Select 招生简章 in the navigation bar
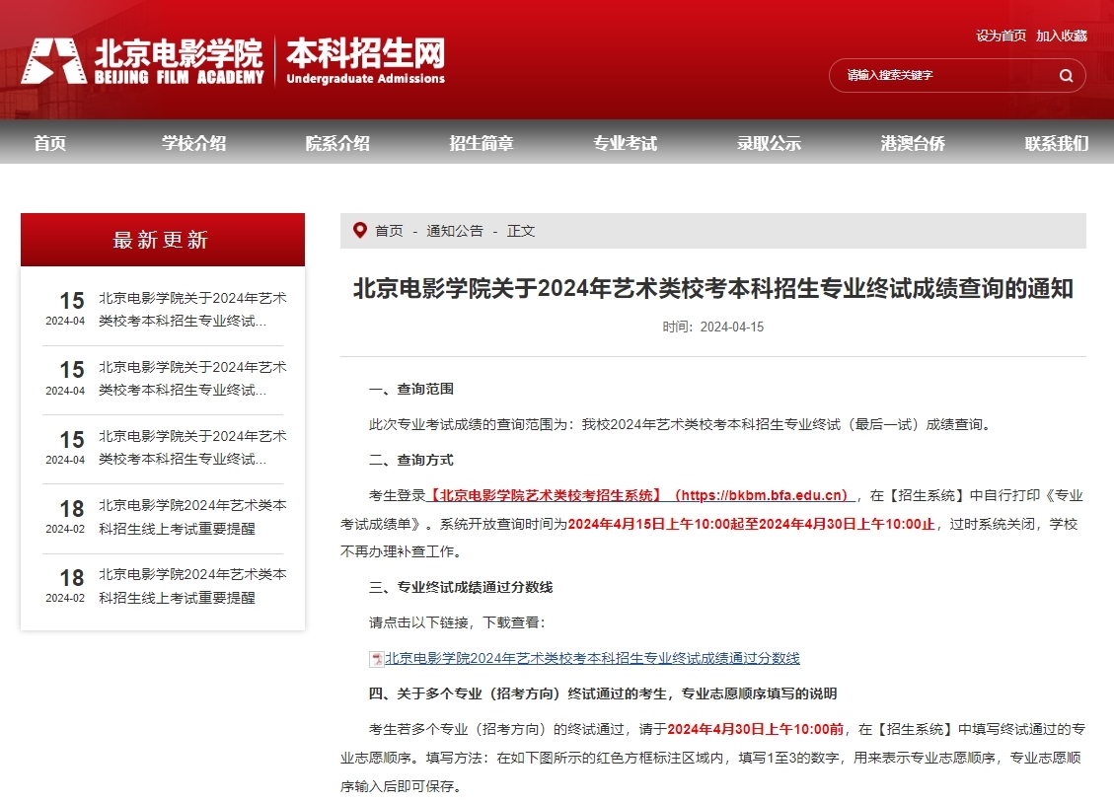Viewport: 1114px width, 802px height. coord(482,143)
